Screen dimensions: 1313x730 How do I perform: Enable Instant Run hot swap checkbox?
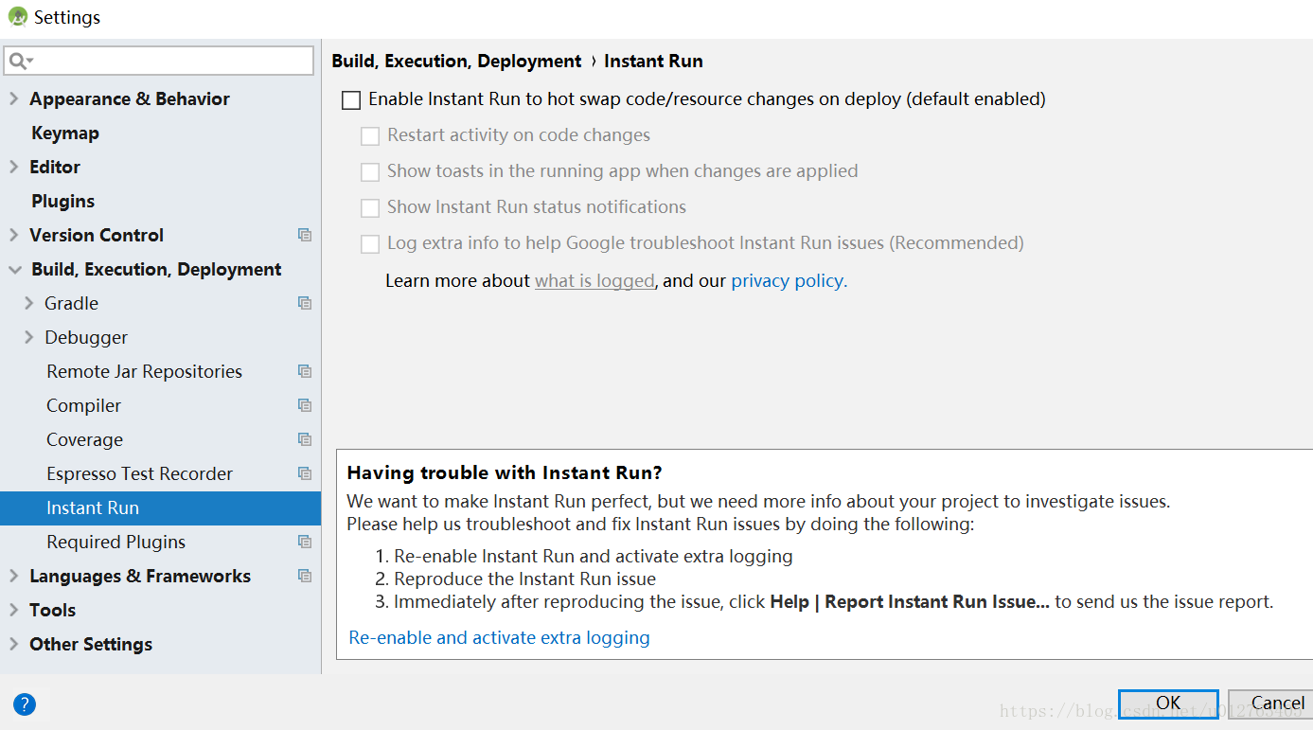[x=351, y=99]
